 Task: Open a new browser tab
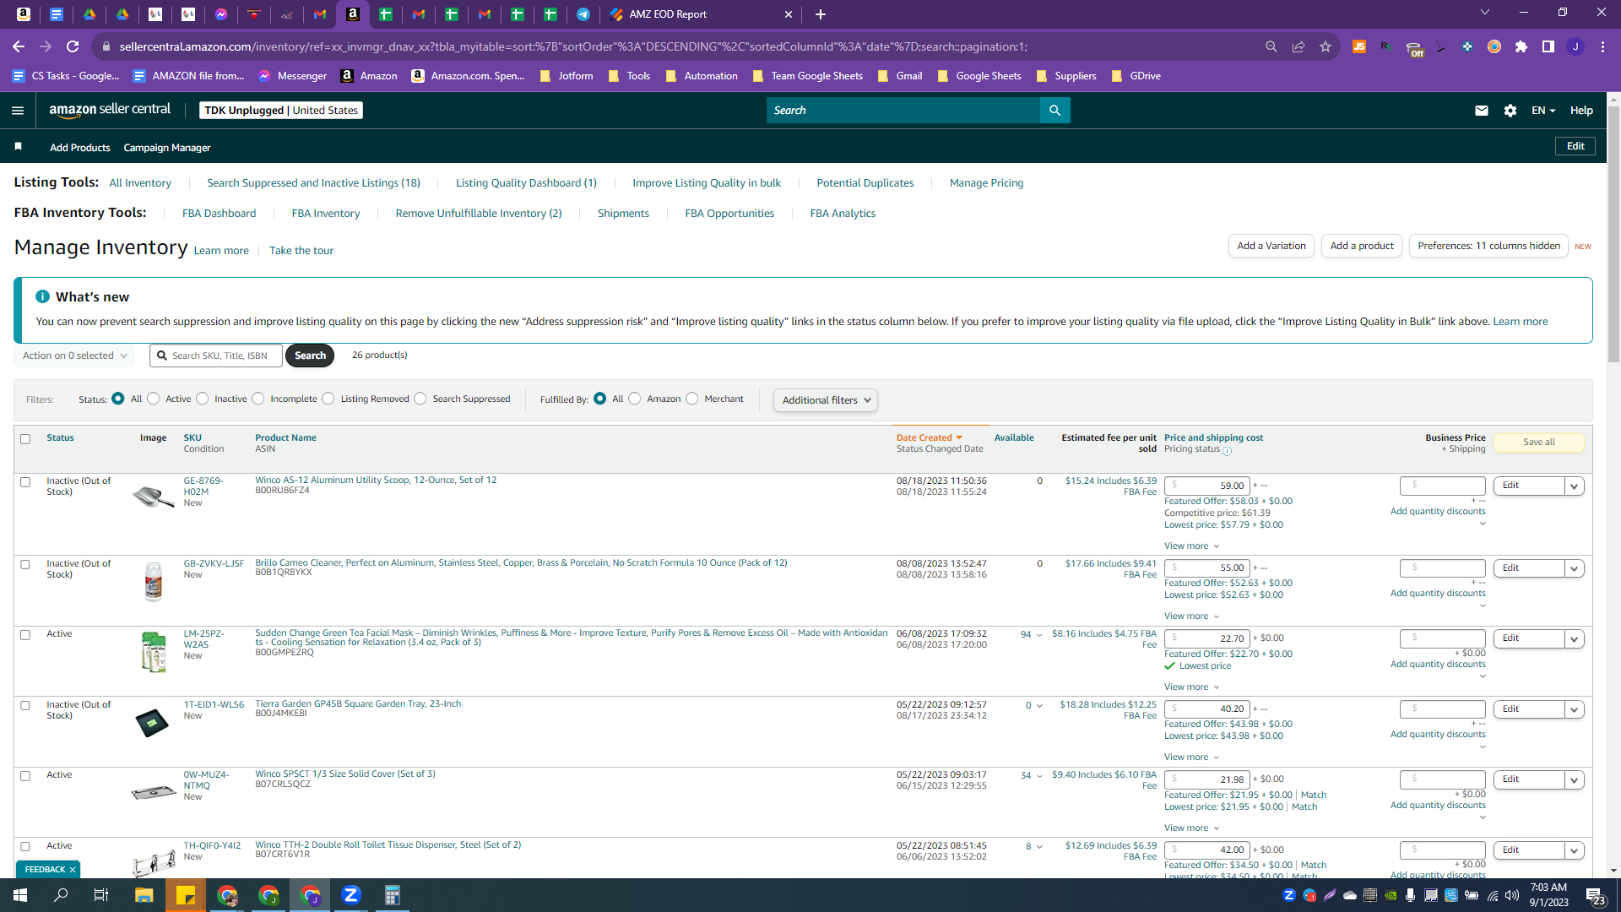[821, 14]
